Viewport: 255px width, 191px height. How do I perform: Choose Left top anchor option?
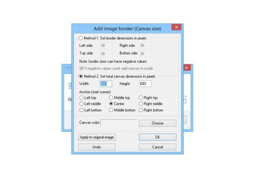click(x=82, y=98)
